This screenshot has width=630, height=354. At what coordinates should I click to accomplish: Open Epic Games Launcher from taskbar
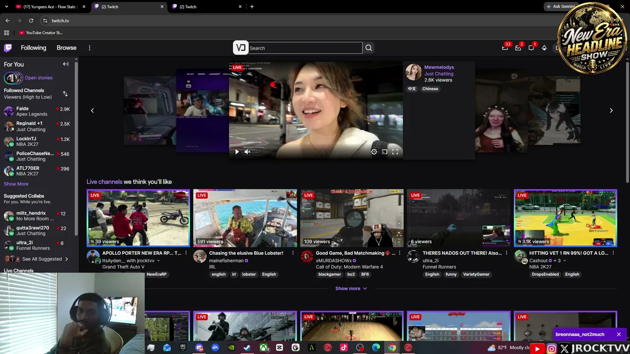pyautogui.click(x=183, y=348)
